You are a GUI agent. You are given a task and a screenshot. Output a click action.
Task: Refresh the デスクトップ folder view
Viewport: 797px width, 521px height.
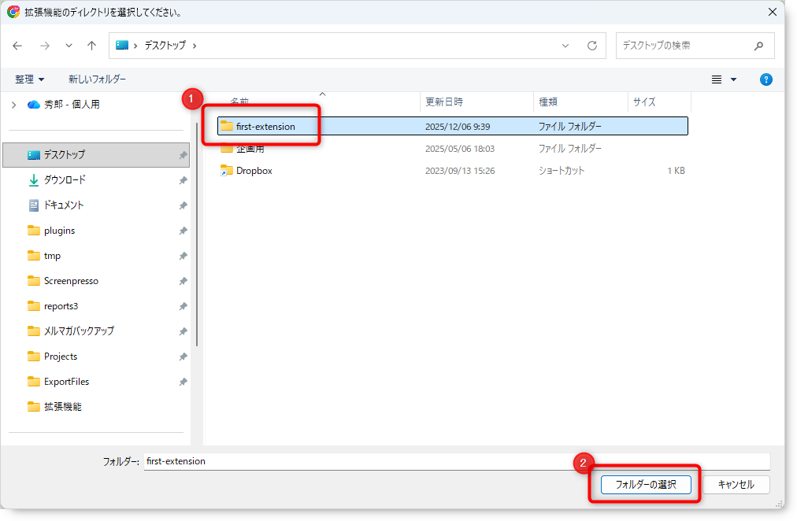click(591, 46)
